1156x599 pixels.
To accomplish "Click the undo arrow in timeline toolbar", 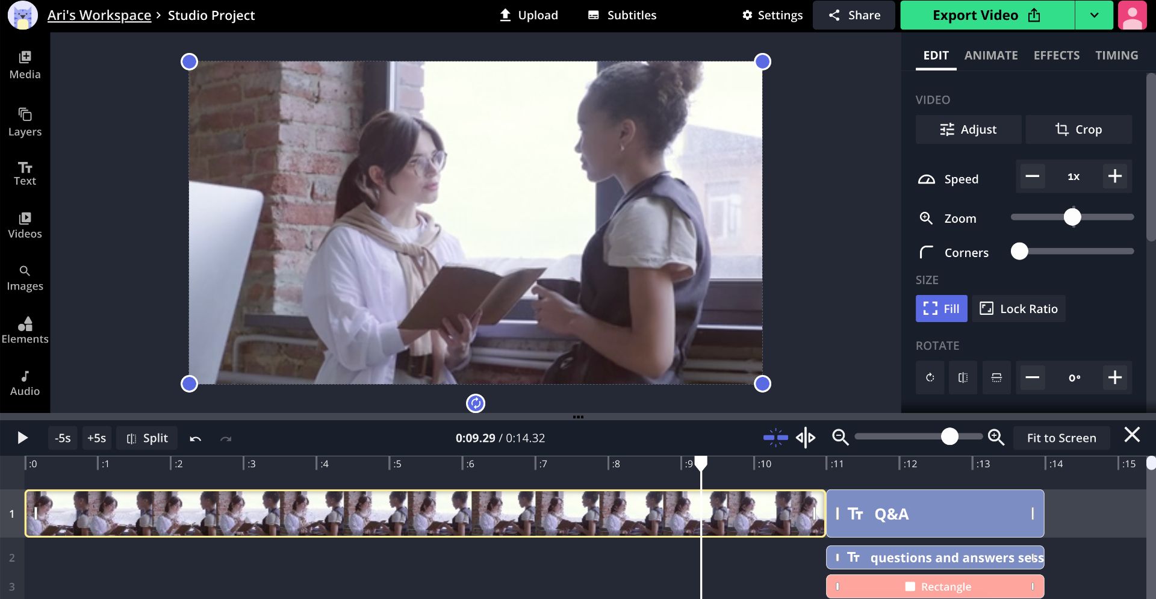I will (195, 438).
